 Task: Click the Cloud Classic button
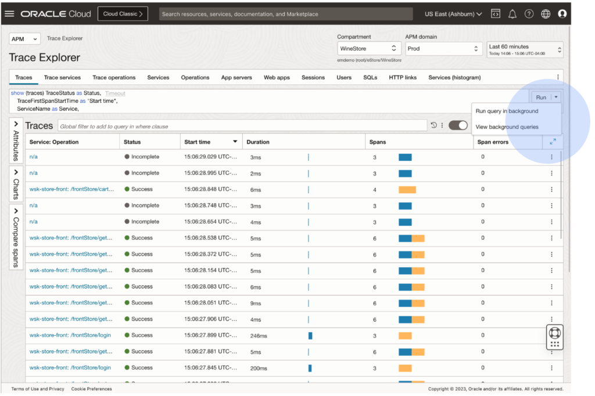pos(123,14)
